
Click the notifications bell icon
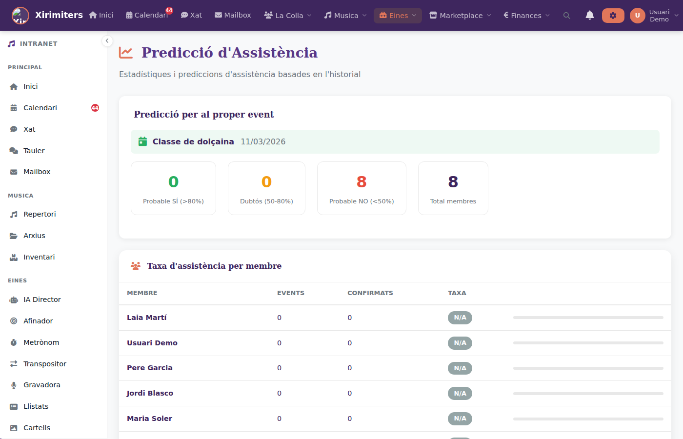click(x=589, y=16)
